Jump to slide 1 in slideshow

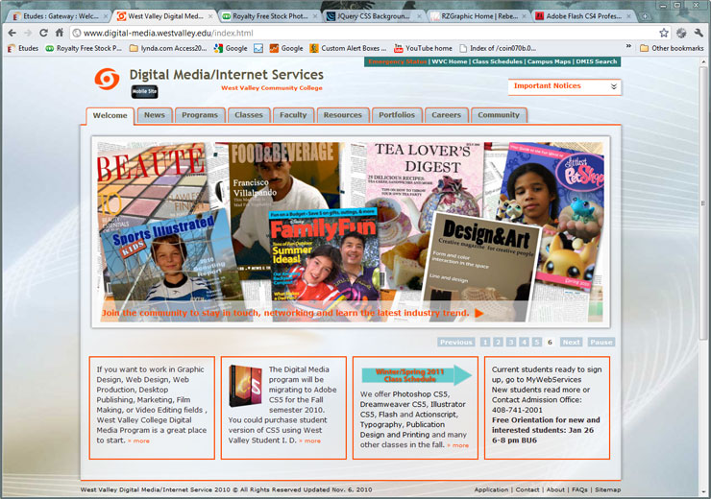click(x=485, y=343)
